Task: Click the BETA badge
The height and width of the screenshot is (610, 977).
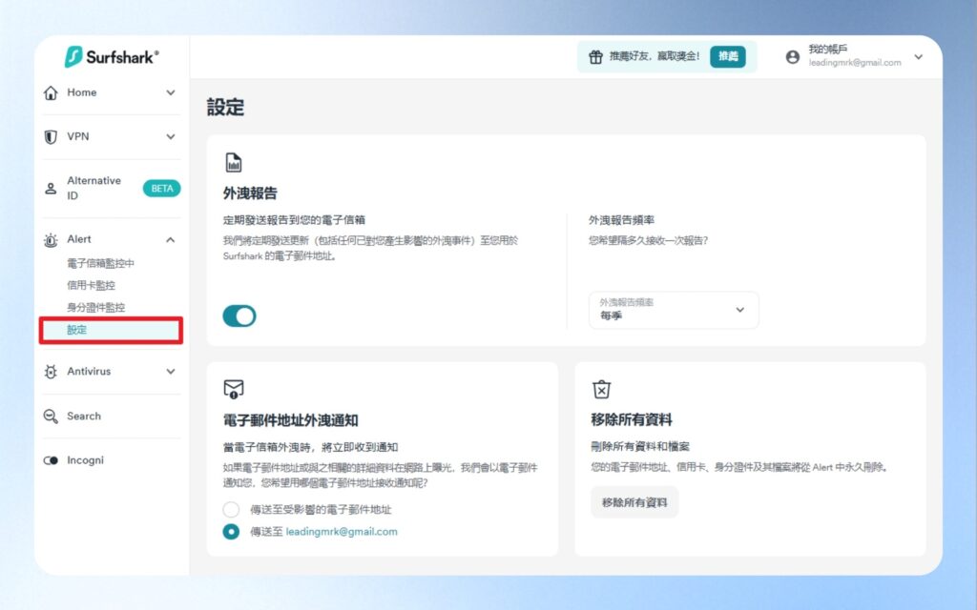Action: pyautogui.click(x=162, y=188)
